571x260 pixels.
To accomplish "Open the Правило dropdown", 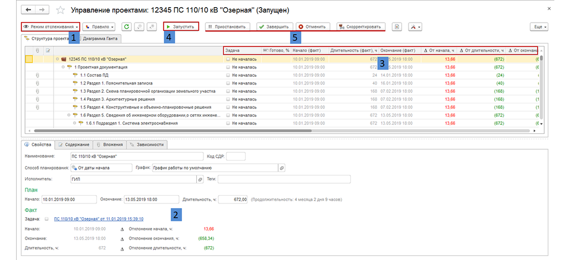I will click(x=99, y=27).
